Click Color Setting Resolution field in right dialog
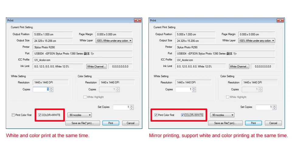292x152 pixels. 259,82
